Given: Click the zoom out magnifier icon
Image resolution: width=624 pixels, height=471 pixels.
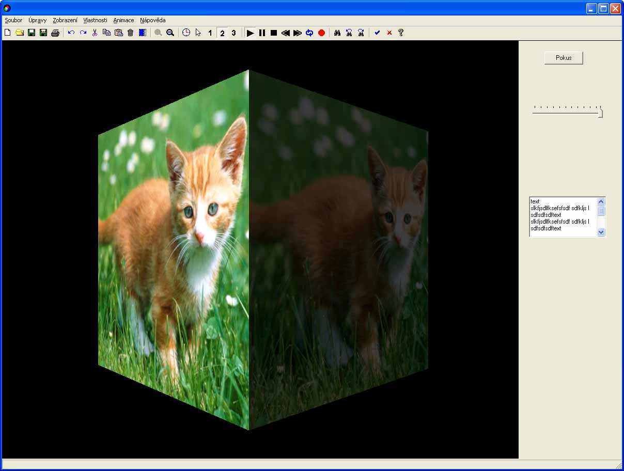Looking at the screenshot, I should pos(170,33).
